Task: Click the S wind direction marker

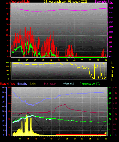Action: click(112, 72)
